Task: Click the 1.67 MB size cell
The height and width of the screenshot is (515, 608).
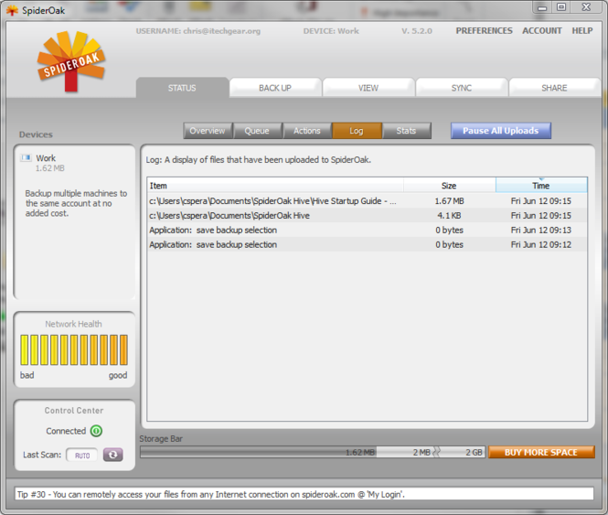Action: pos(449,200)
